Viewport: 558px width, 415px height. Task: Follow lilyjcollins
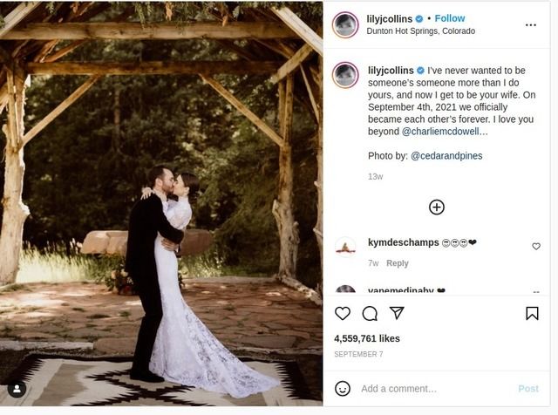[x=450, y=18]
